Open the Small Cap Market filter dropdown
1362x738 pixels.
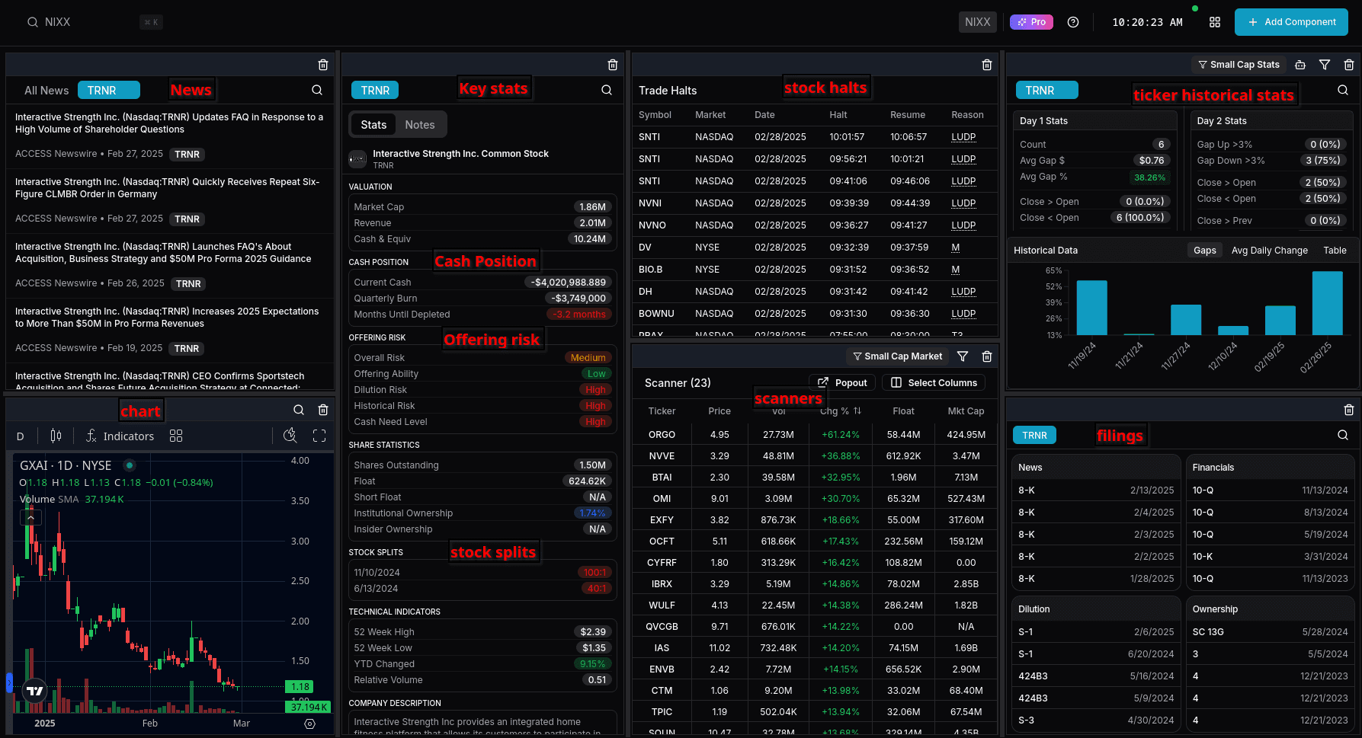coord(897,356)
